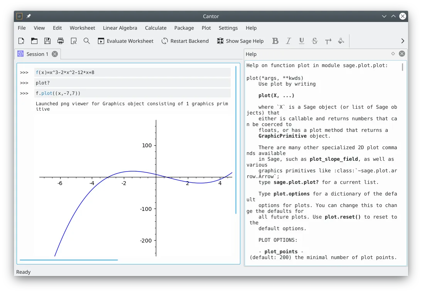Viewport: 422px width, 293px height.
Task: Open the Linear Algebra menu
Action: 120,28
